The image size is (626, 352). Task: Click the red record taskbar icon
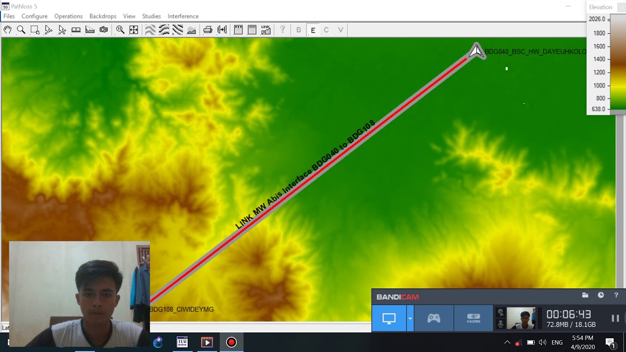(x=231, y=342)
